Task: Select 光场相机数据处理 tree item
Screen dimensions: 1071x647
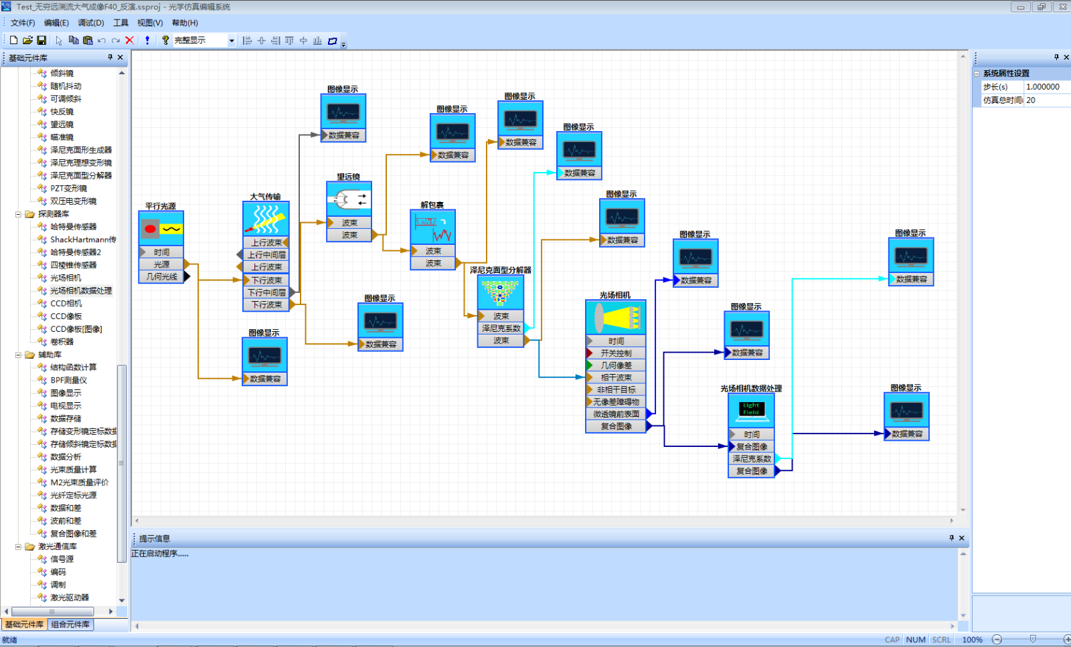Action: [81, 290]
